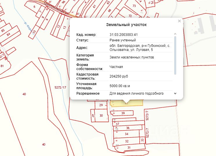
Task: Select parcel 61 on the map
Action: point(94,6)
